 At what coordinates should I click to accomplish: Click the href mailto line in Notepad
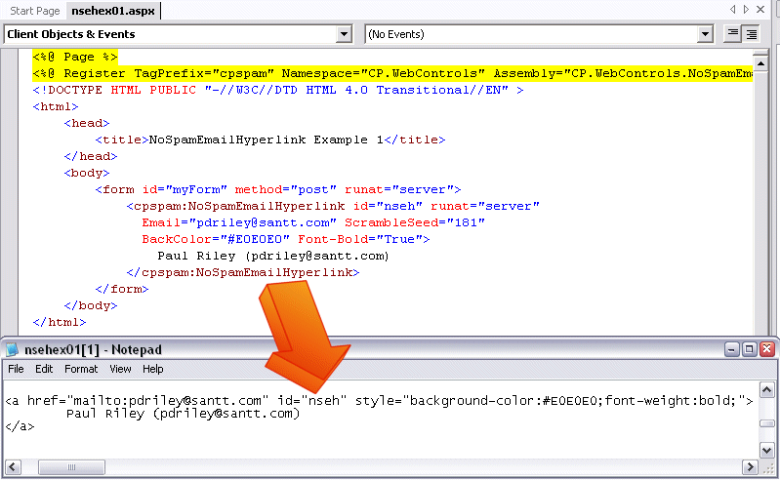pyautogui.click(x=379, y=401)
